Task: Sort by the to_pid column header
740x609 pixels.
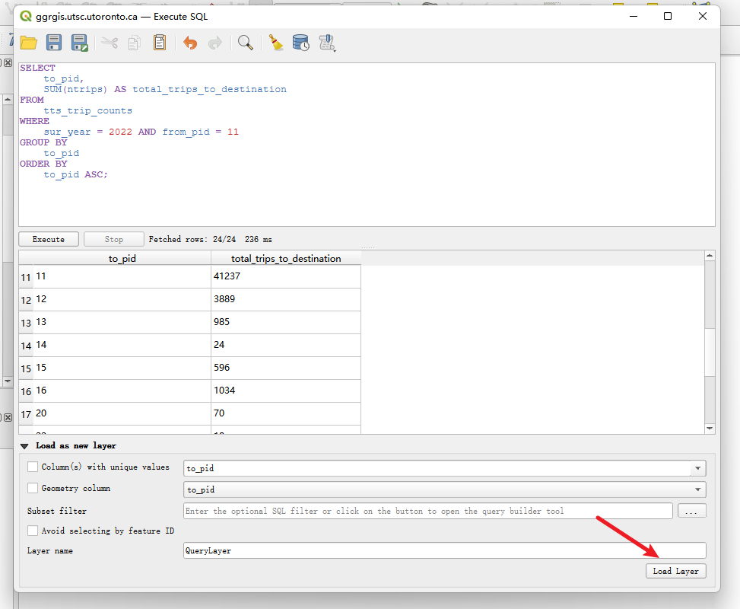Action: [122, 258]
